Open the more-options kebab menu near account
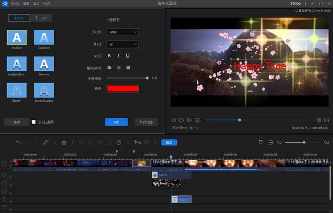 [x=305, y=4]
